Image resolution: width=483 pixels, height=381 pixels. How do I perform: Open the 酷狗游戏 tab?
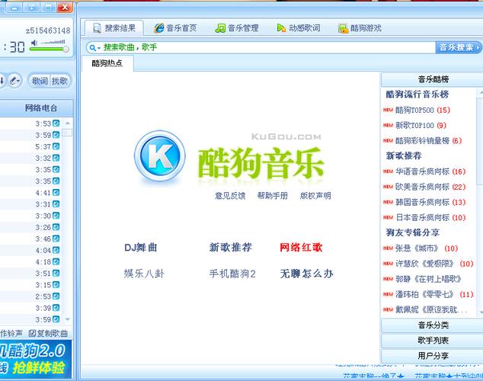pyautogui.click(x=360, y=28)
